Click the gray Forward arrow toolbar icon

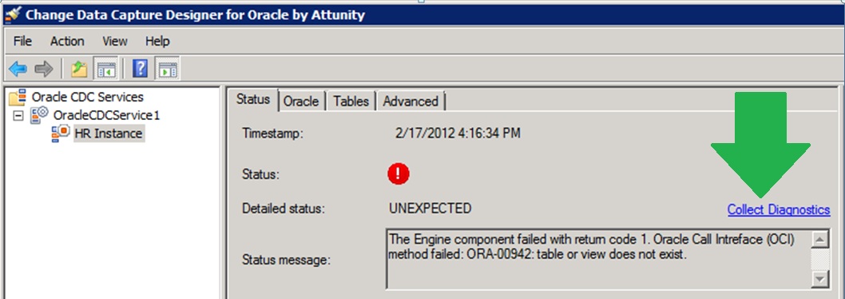(44, 69)
